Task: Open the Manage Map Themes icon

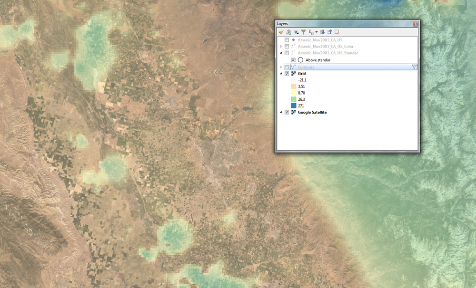Action: pyautogui.click(x=296, y=32)
